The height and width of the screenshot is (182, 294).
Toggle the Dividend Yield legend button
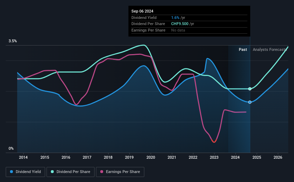click(x=25, y=172)
